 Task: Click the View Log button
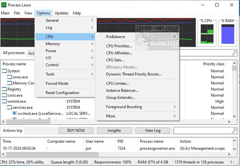(x=153, y=130)
